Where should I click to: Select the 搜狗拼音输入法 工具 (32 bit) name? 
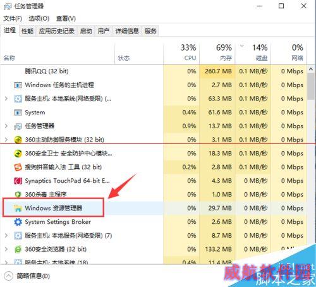(x=63, y=167)
